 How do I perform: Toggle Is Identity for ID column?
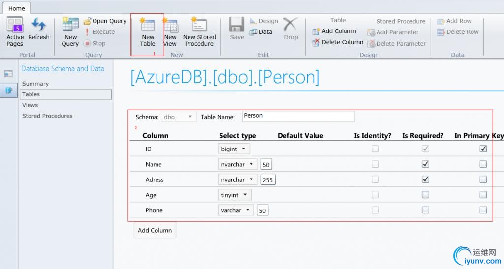[375, 149]
